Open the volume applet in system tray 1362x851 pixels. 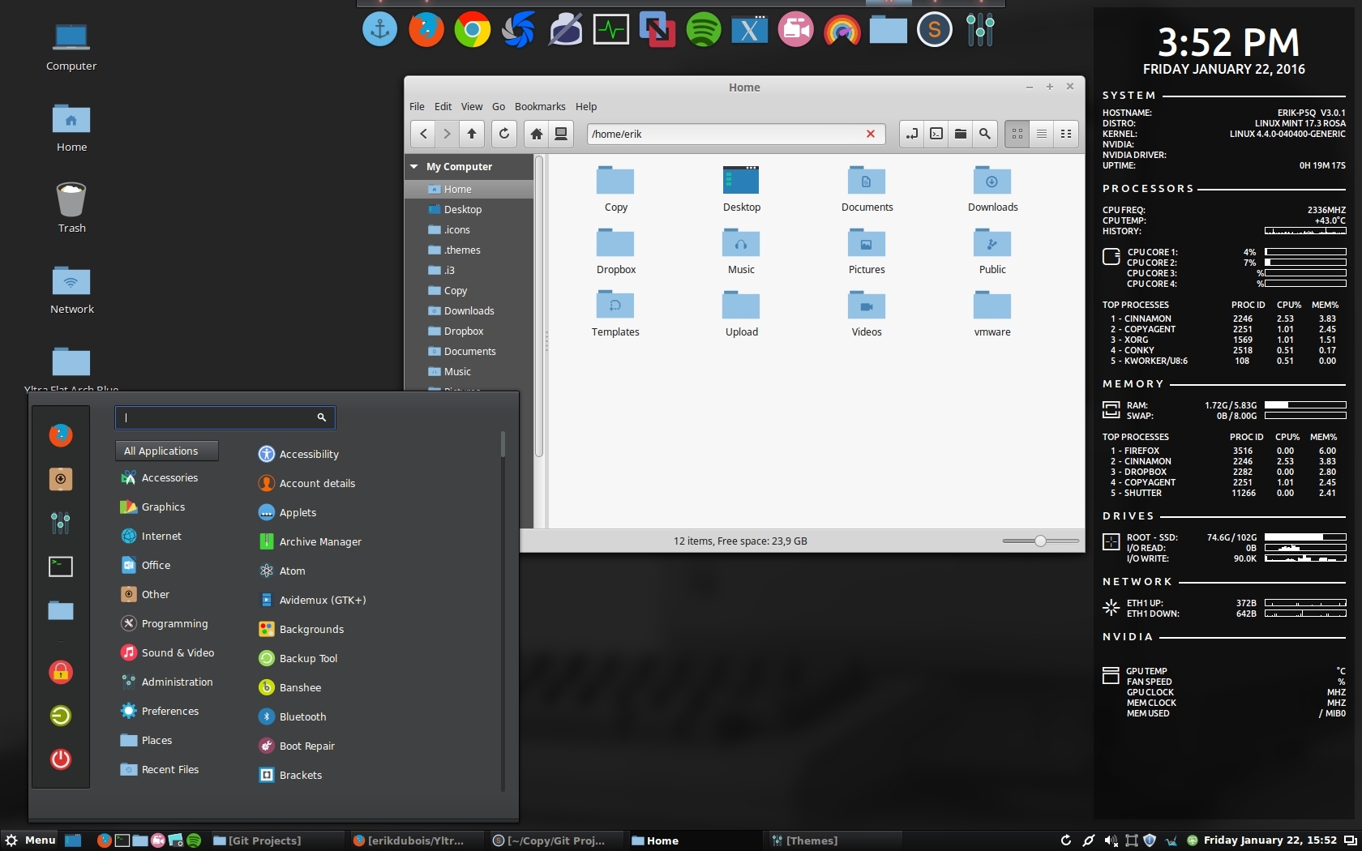click(x=1110, y=840)
